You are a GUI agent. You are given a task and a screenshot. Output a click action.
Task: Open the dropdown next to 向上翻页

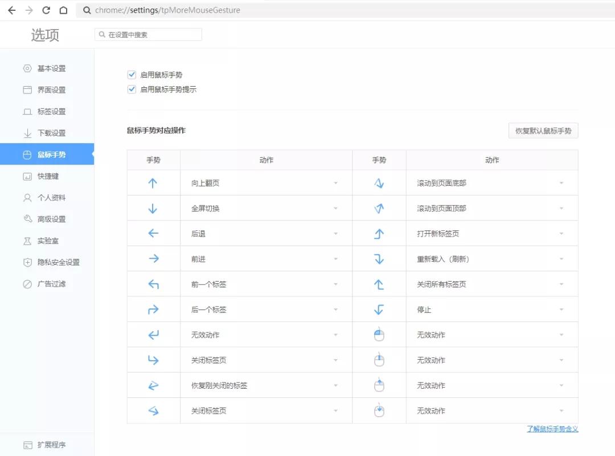tap(335, 182)
